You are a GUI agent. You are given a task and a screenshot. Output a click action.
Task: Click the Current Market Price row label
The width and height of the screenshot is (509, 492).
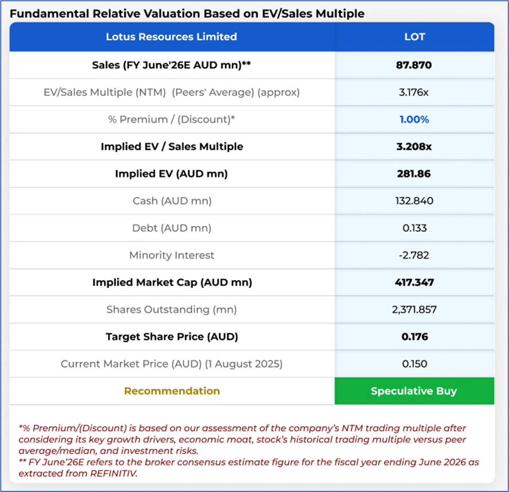[x=171, y=364]
